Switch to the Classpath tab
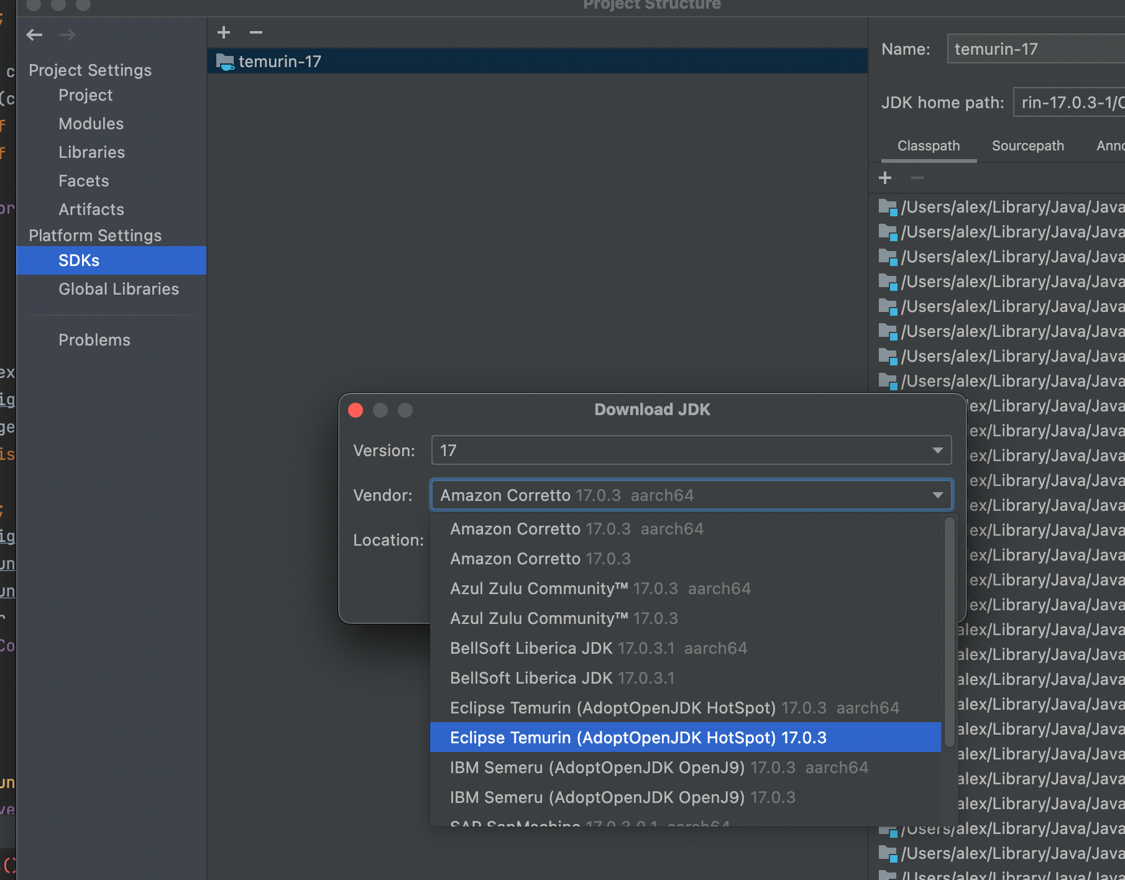 pyautogui.click(x=929, y=146)
